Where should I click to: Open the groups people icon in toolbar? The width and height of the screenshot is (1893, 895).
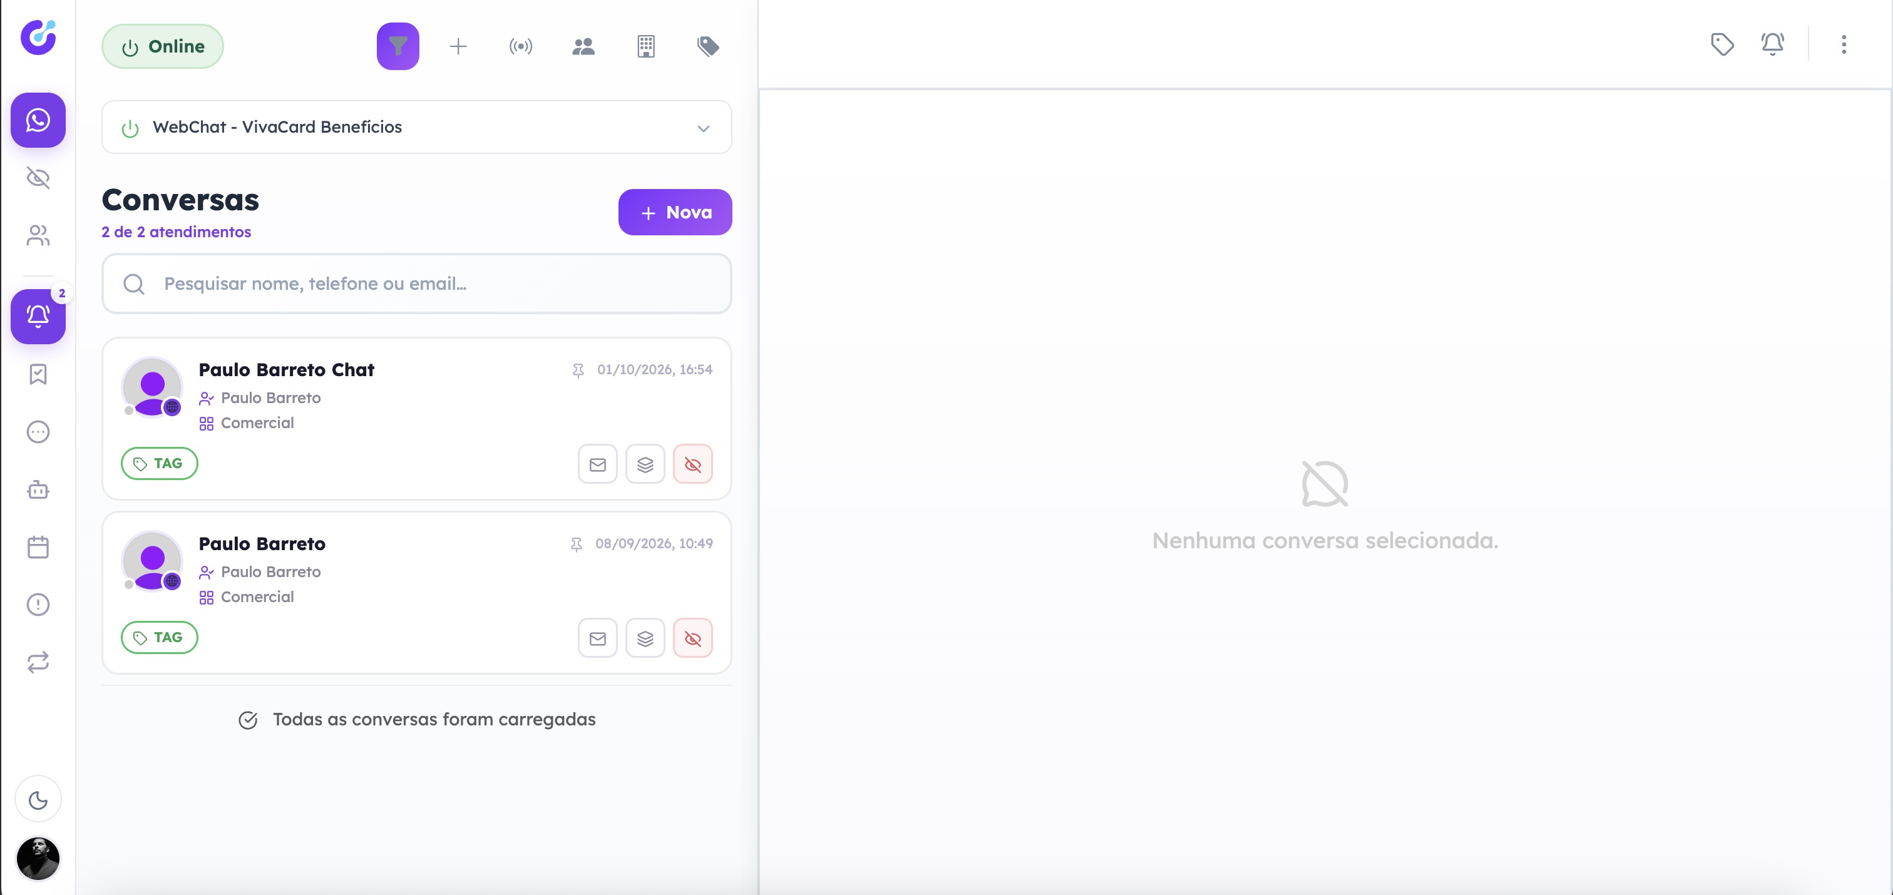click(583, 46)
